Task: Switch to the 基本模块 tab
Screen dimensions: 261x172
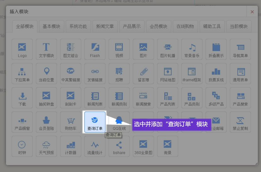Action: coord(51,26)
